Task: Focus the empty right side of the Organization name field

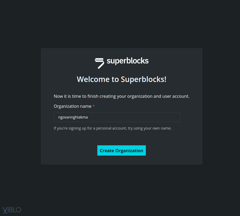Action: (145, 117)
